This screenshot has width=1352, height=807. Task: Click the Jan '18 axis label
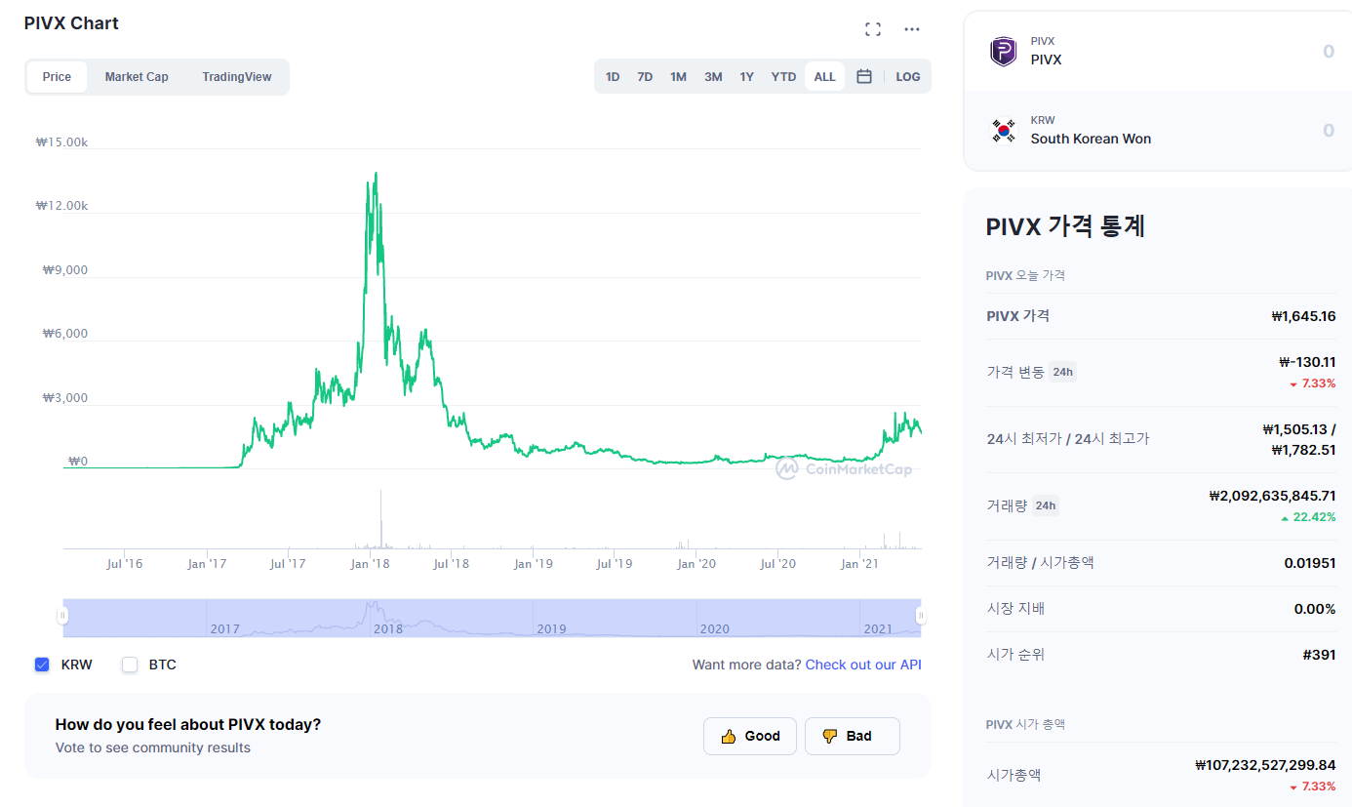tap(371, 564)
